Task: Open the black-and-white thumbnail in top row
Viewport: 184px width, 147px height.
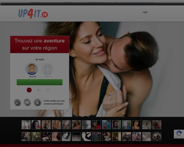Action: tap(86, 125)
